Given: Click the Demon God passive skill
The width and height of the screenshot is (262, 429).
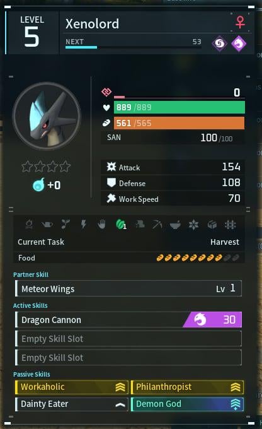Looking at the screenshot, I should click(x=187, y=404).
